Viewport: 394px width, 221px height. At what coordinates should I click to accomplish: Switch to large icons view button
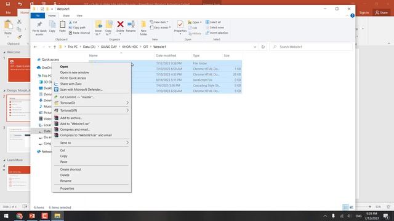(x=352, y=207)
